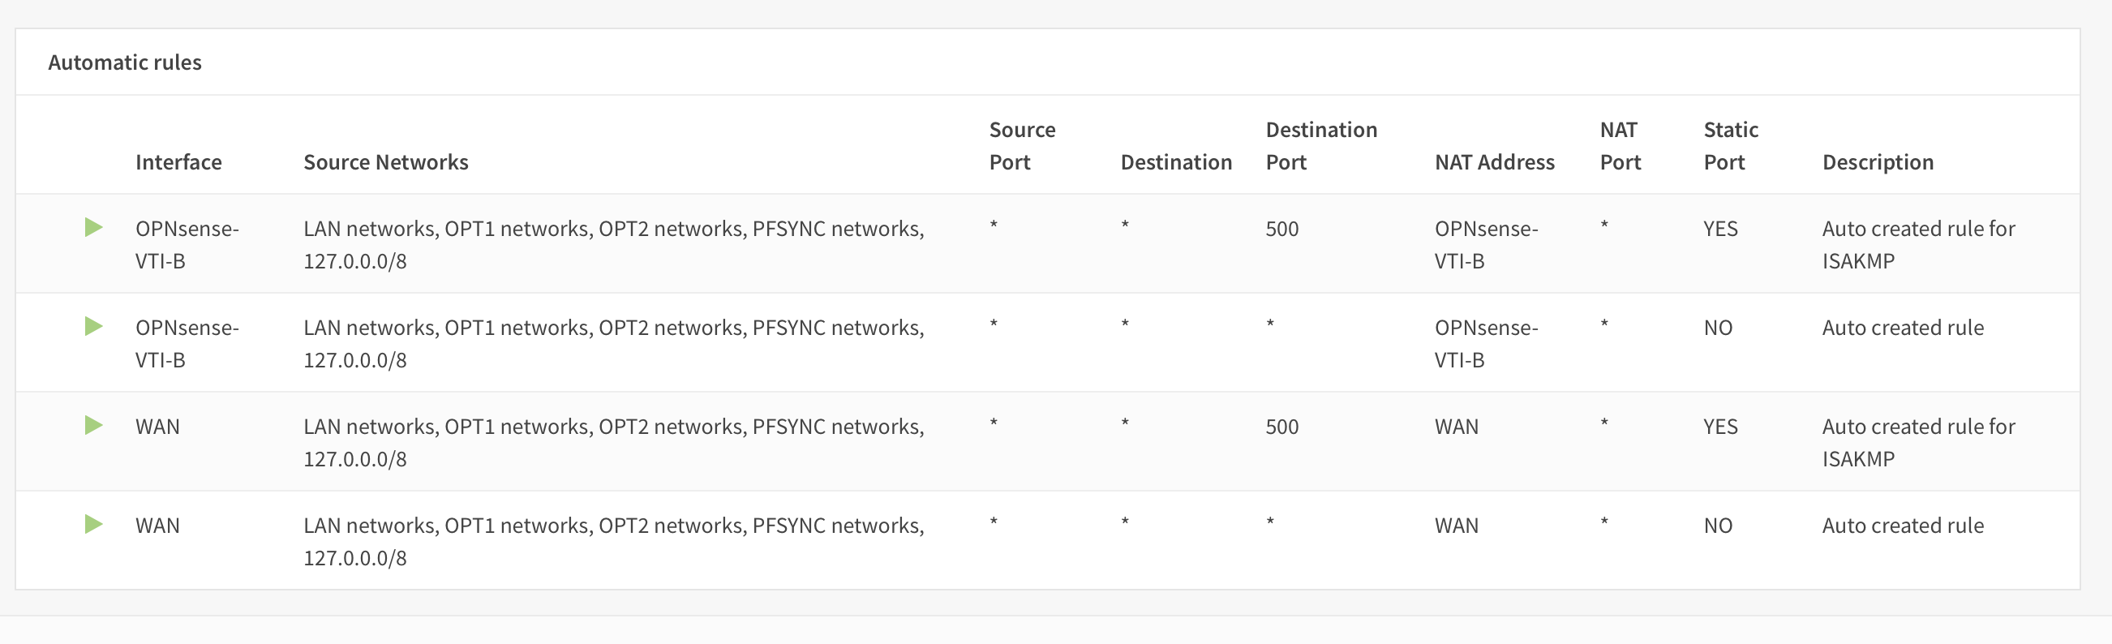2112x644 pixels.
Task: Click 'Auto created rule' description in last row
Action: pos(1902,526)
